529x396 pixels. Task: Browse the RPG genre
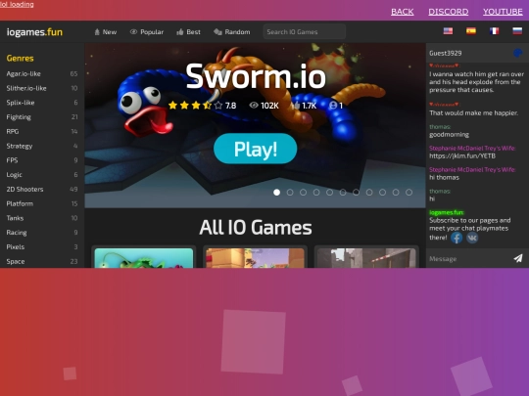point(42,131)
